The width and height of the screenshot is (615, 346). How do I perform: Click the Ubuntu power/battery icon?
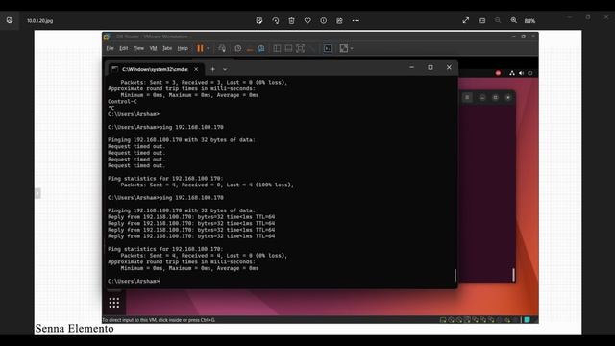point(529,73)
